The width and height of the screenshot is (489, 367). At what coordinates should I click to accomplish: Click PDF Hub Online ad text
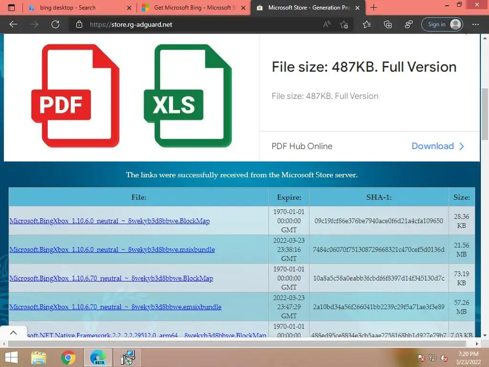point(302,146)
